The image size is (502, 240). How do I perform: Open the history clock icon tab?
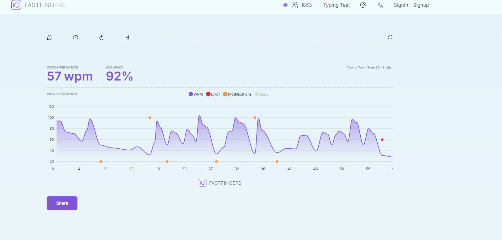click(x=50, y=37)
